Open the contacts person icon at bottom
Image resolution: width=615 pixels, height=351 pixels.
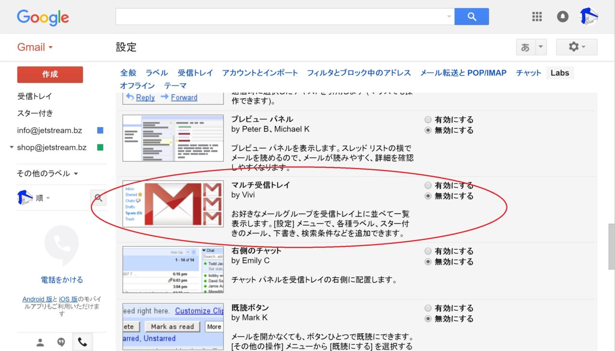coord(40,342)
